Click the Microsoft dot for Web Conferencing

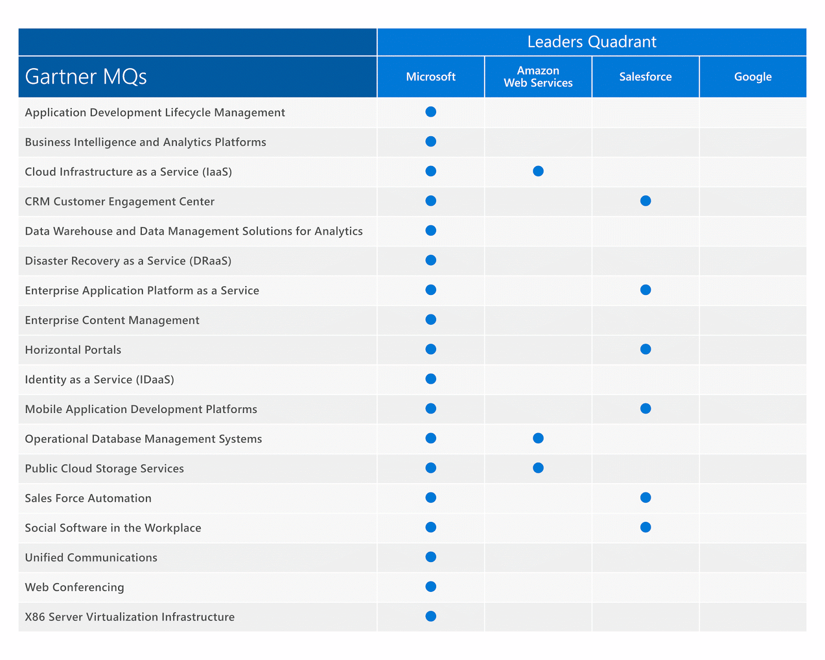click(x=431, y=587)
